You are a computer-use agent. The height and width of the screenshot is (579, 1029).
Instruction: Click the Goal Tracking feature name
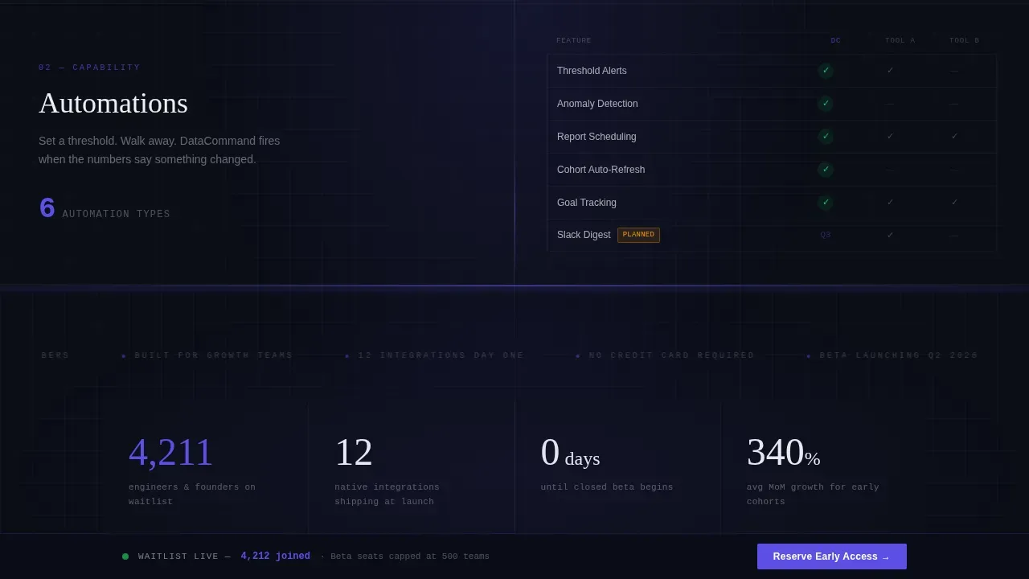[x=587, y=203]
